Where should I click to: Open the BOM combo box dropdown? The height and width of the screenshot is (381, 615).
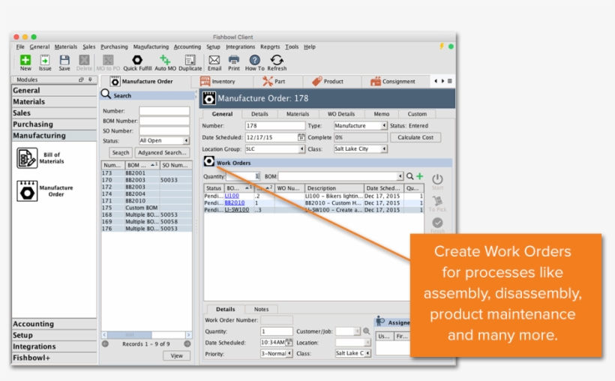click(x=400, y=176)
